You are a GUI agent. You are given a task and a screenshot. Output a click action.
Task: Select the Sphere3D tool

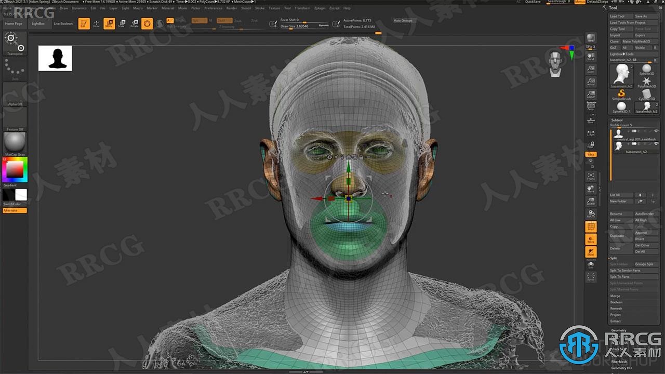click(647, 70)
